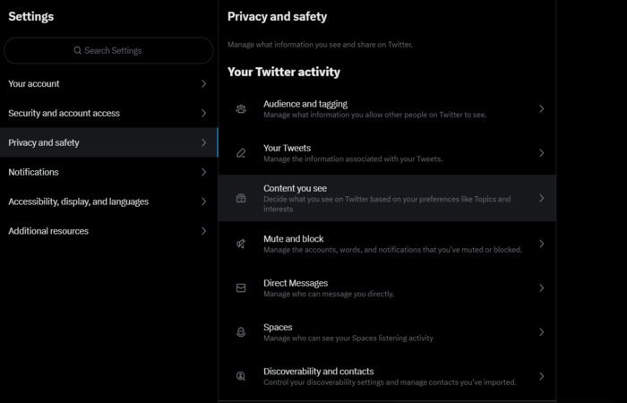This screenshot has height=403, width=627.
Task: Open Accessibility, display, and languages
Action: click(108, 201)
